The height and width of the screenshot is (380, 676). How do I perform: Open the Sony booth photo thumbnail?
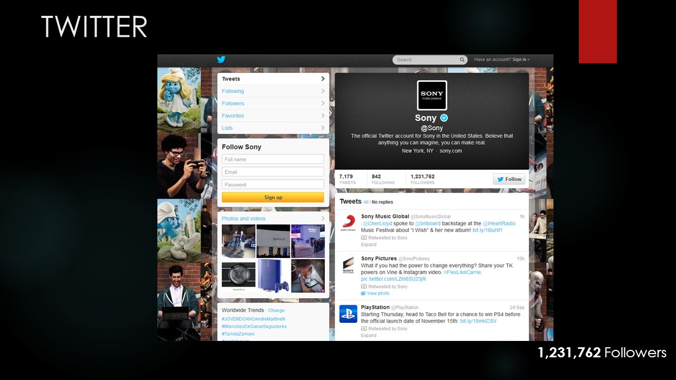[x=308, y=241]
